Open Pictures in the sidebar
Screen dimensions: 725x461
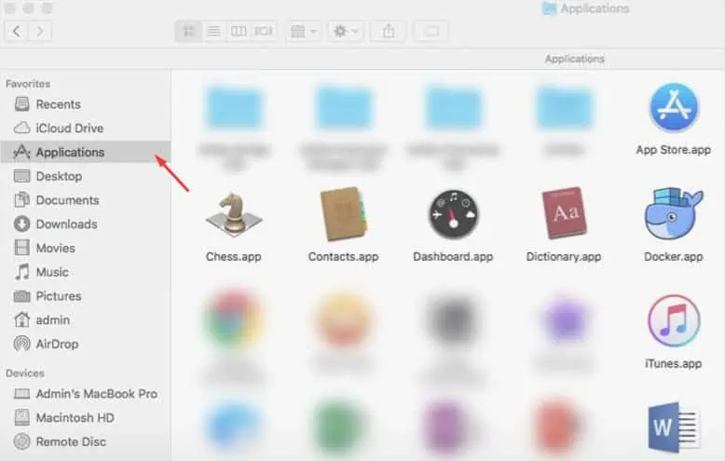[86, 296]
